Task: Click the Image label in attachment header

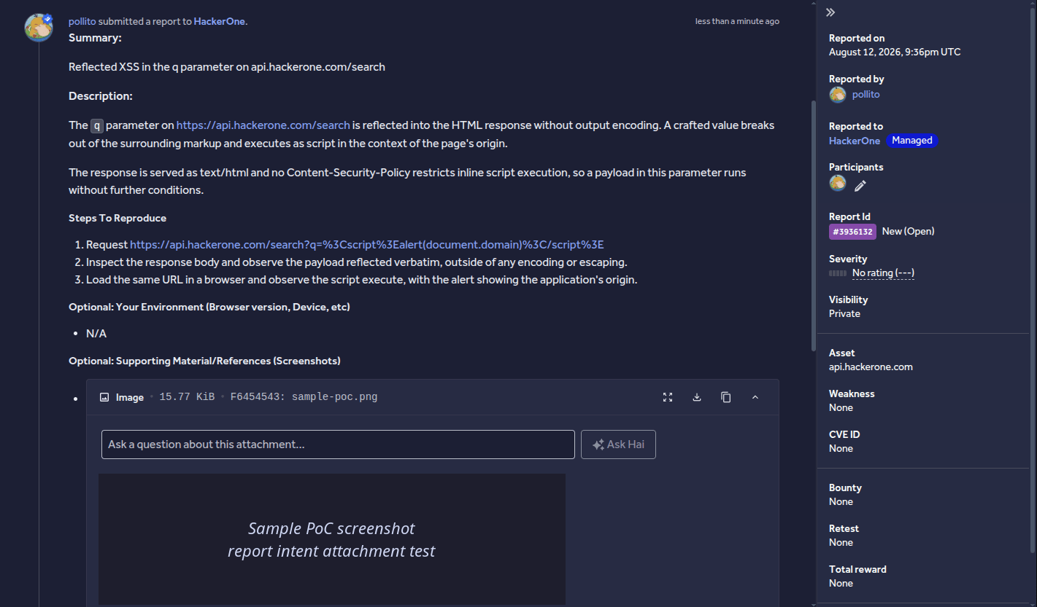Action: [129, 397]
